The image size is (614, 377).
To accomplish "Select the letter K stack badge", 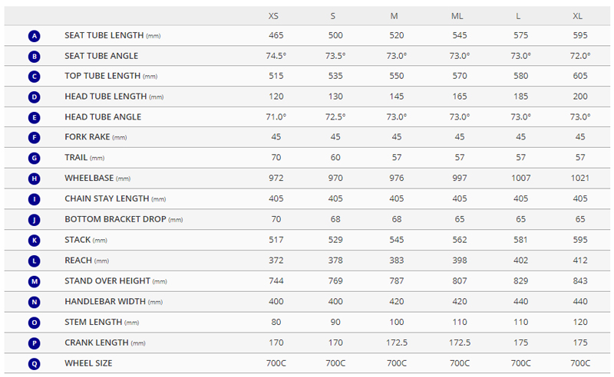I will pyautogui.click(x=34, y=241).
